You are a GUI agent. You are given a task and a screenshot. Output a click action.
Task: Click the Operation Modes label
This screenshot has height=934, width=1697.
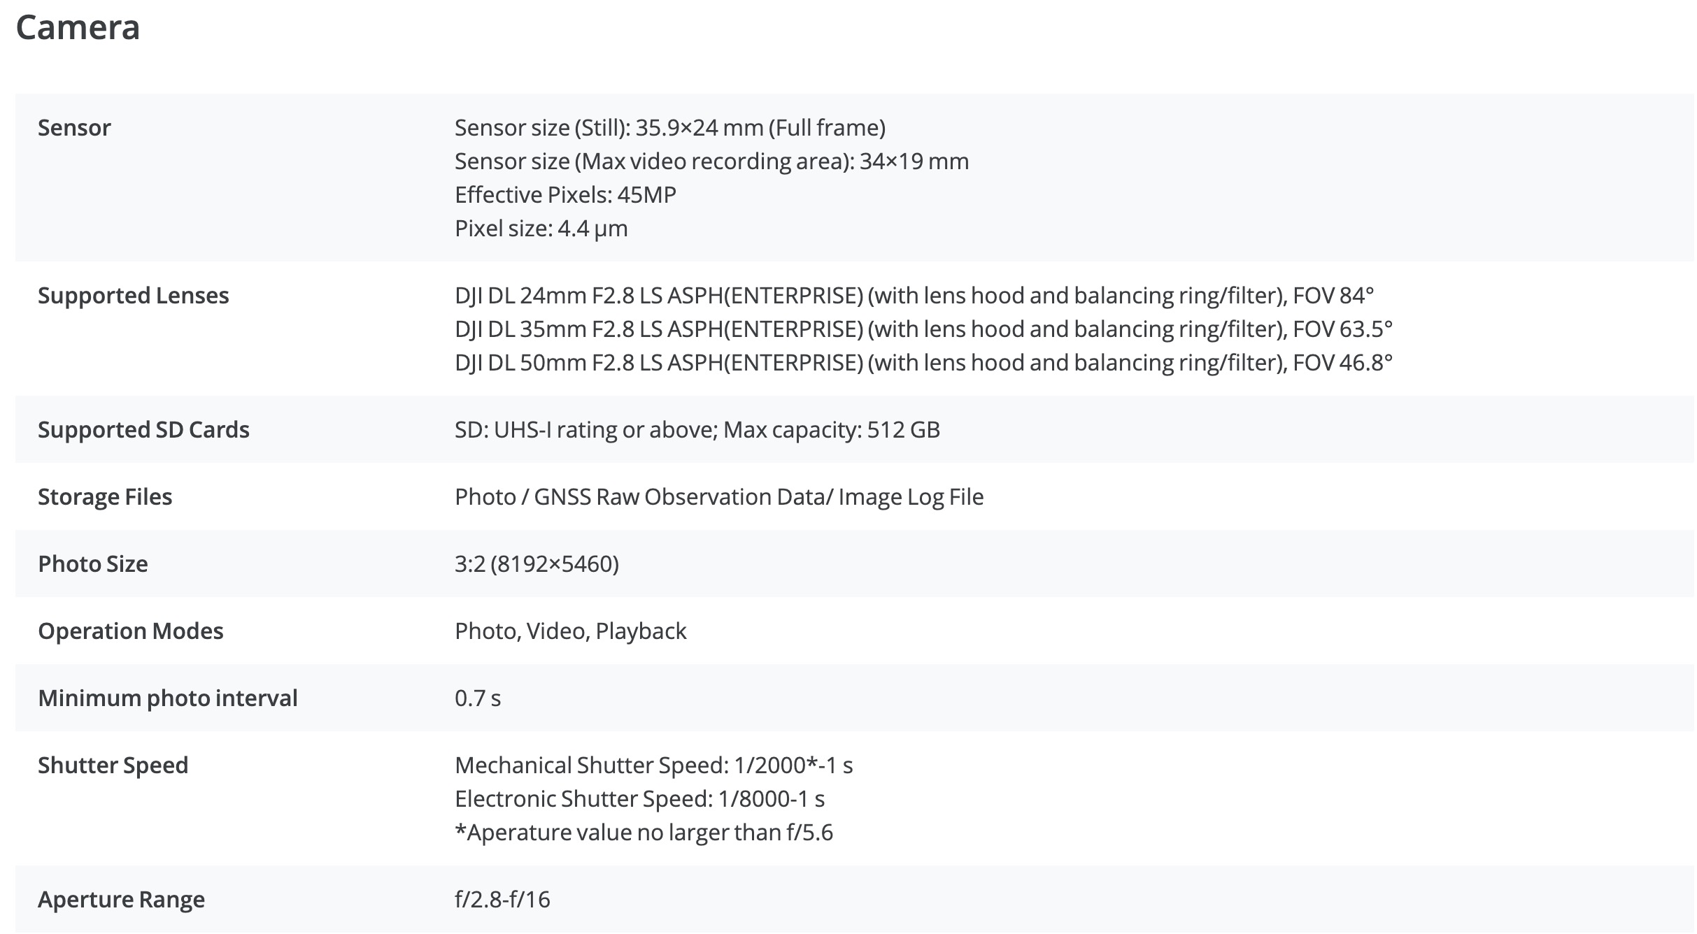click(131, 631)
